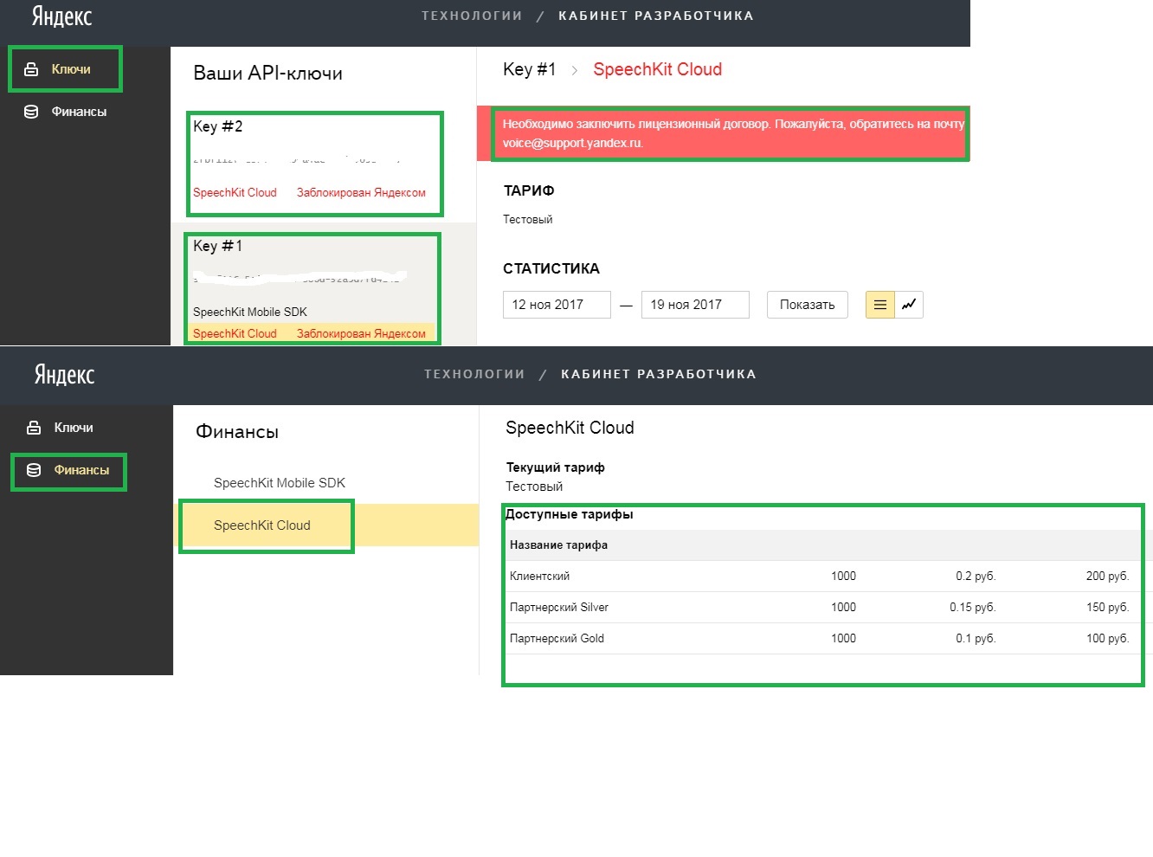Click Заблокирован Яндексом status under Key #2
1153x857 pixels.
coord(361,193)
